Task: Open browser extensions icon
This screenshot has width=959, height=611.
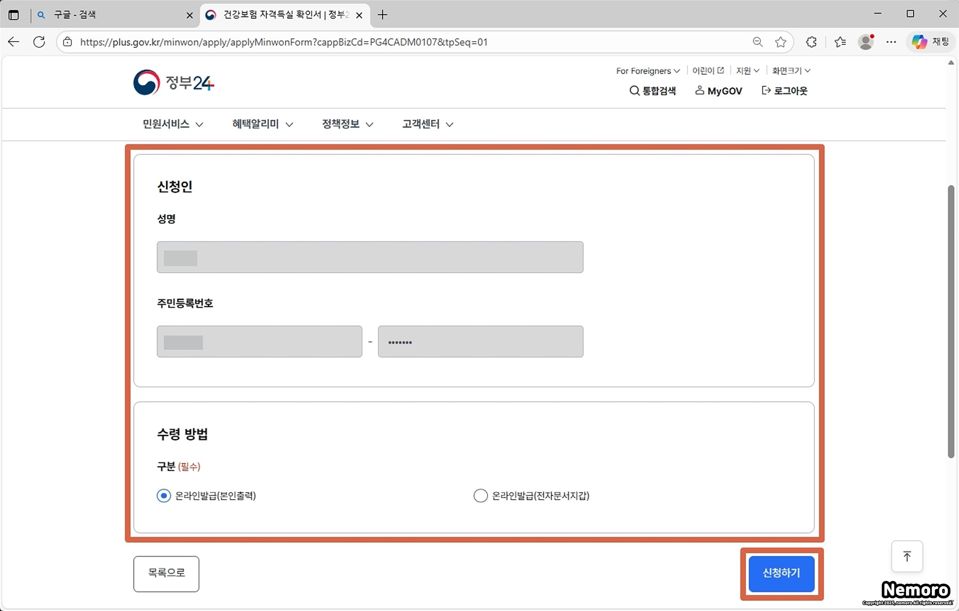Action: (x=811, y=42)
